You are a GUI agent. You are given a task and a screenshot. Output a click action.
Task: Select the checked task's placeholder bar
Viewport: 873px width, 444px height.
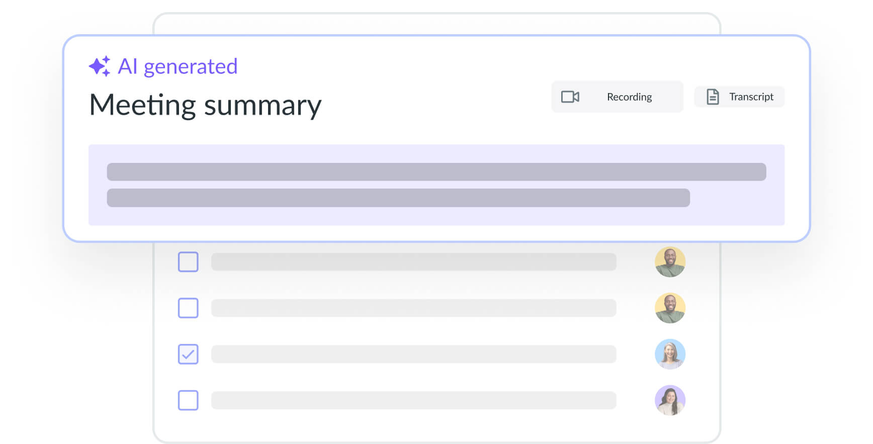tap(414, 354)
